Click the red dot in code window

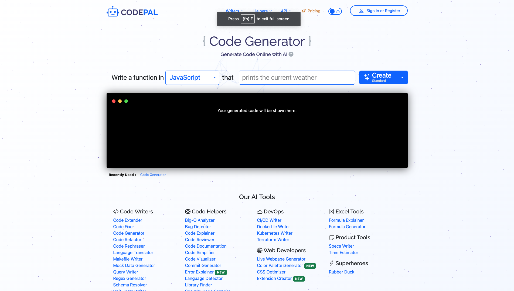tap(114, 101)
